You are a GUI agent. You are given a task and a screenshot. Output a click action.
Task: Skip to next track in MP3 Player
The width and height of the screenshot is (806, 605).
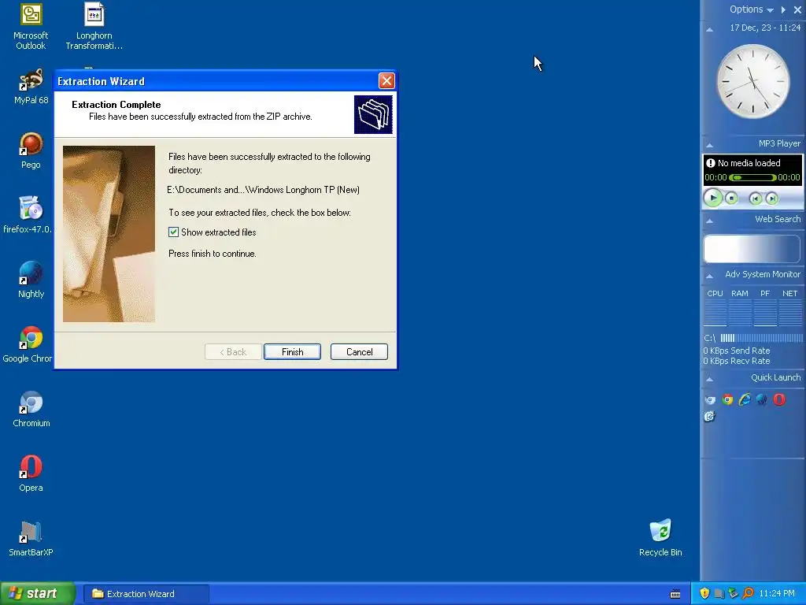coord(771,198)
